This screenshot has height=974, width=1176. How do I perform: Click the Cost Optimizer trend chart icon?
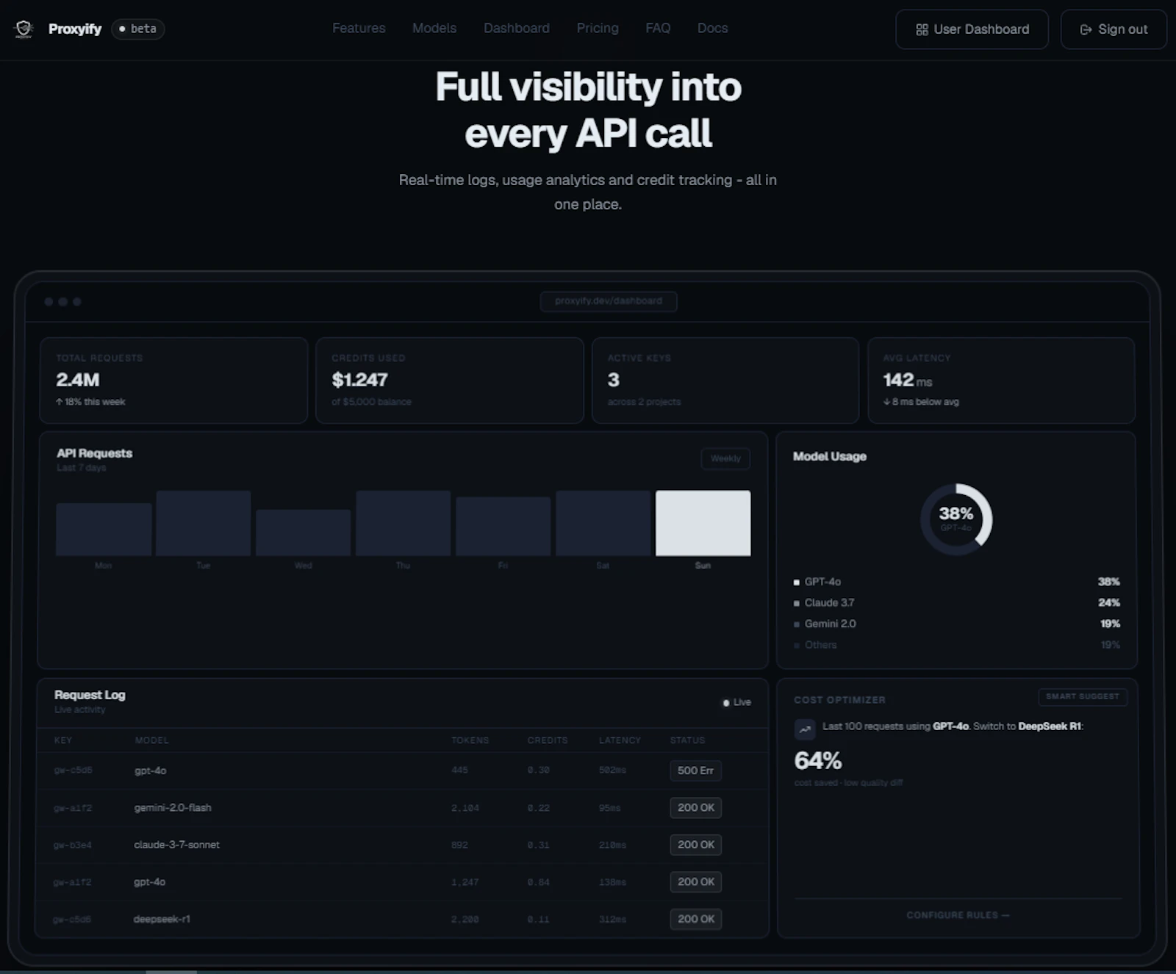pyautogui.click(x=806, y=729)
